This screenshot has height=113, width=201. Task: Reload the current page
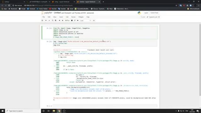[9, 6]
